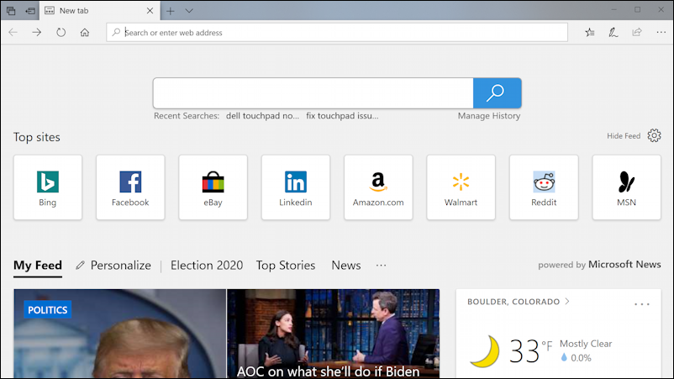Open weather card ellipsis options
The width and height of the screenshot is (674, 379).
click(x=642, y=304)
